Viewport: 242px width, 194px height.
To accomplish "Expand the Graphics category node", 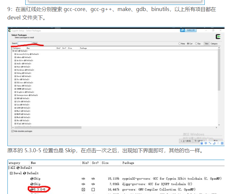I will point(15,92).
